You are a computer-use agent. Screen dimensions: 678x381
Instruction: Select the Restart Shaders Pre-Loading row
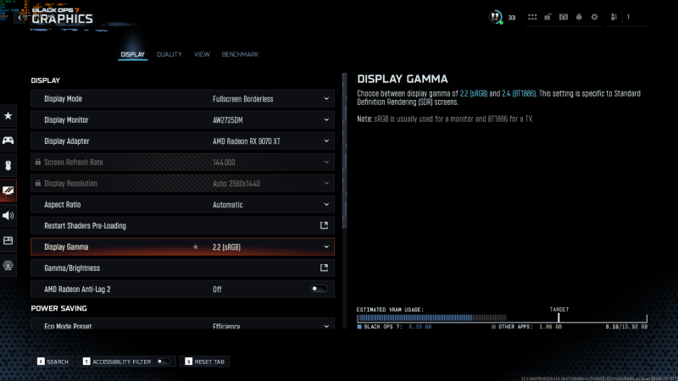182,225
